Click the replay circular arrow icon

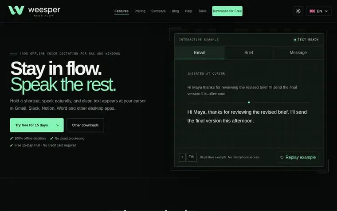[282, 157]
